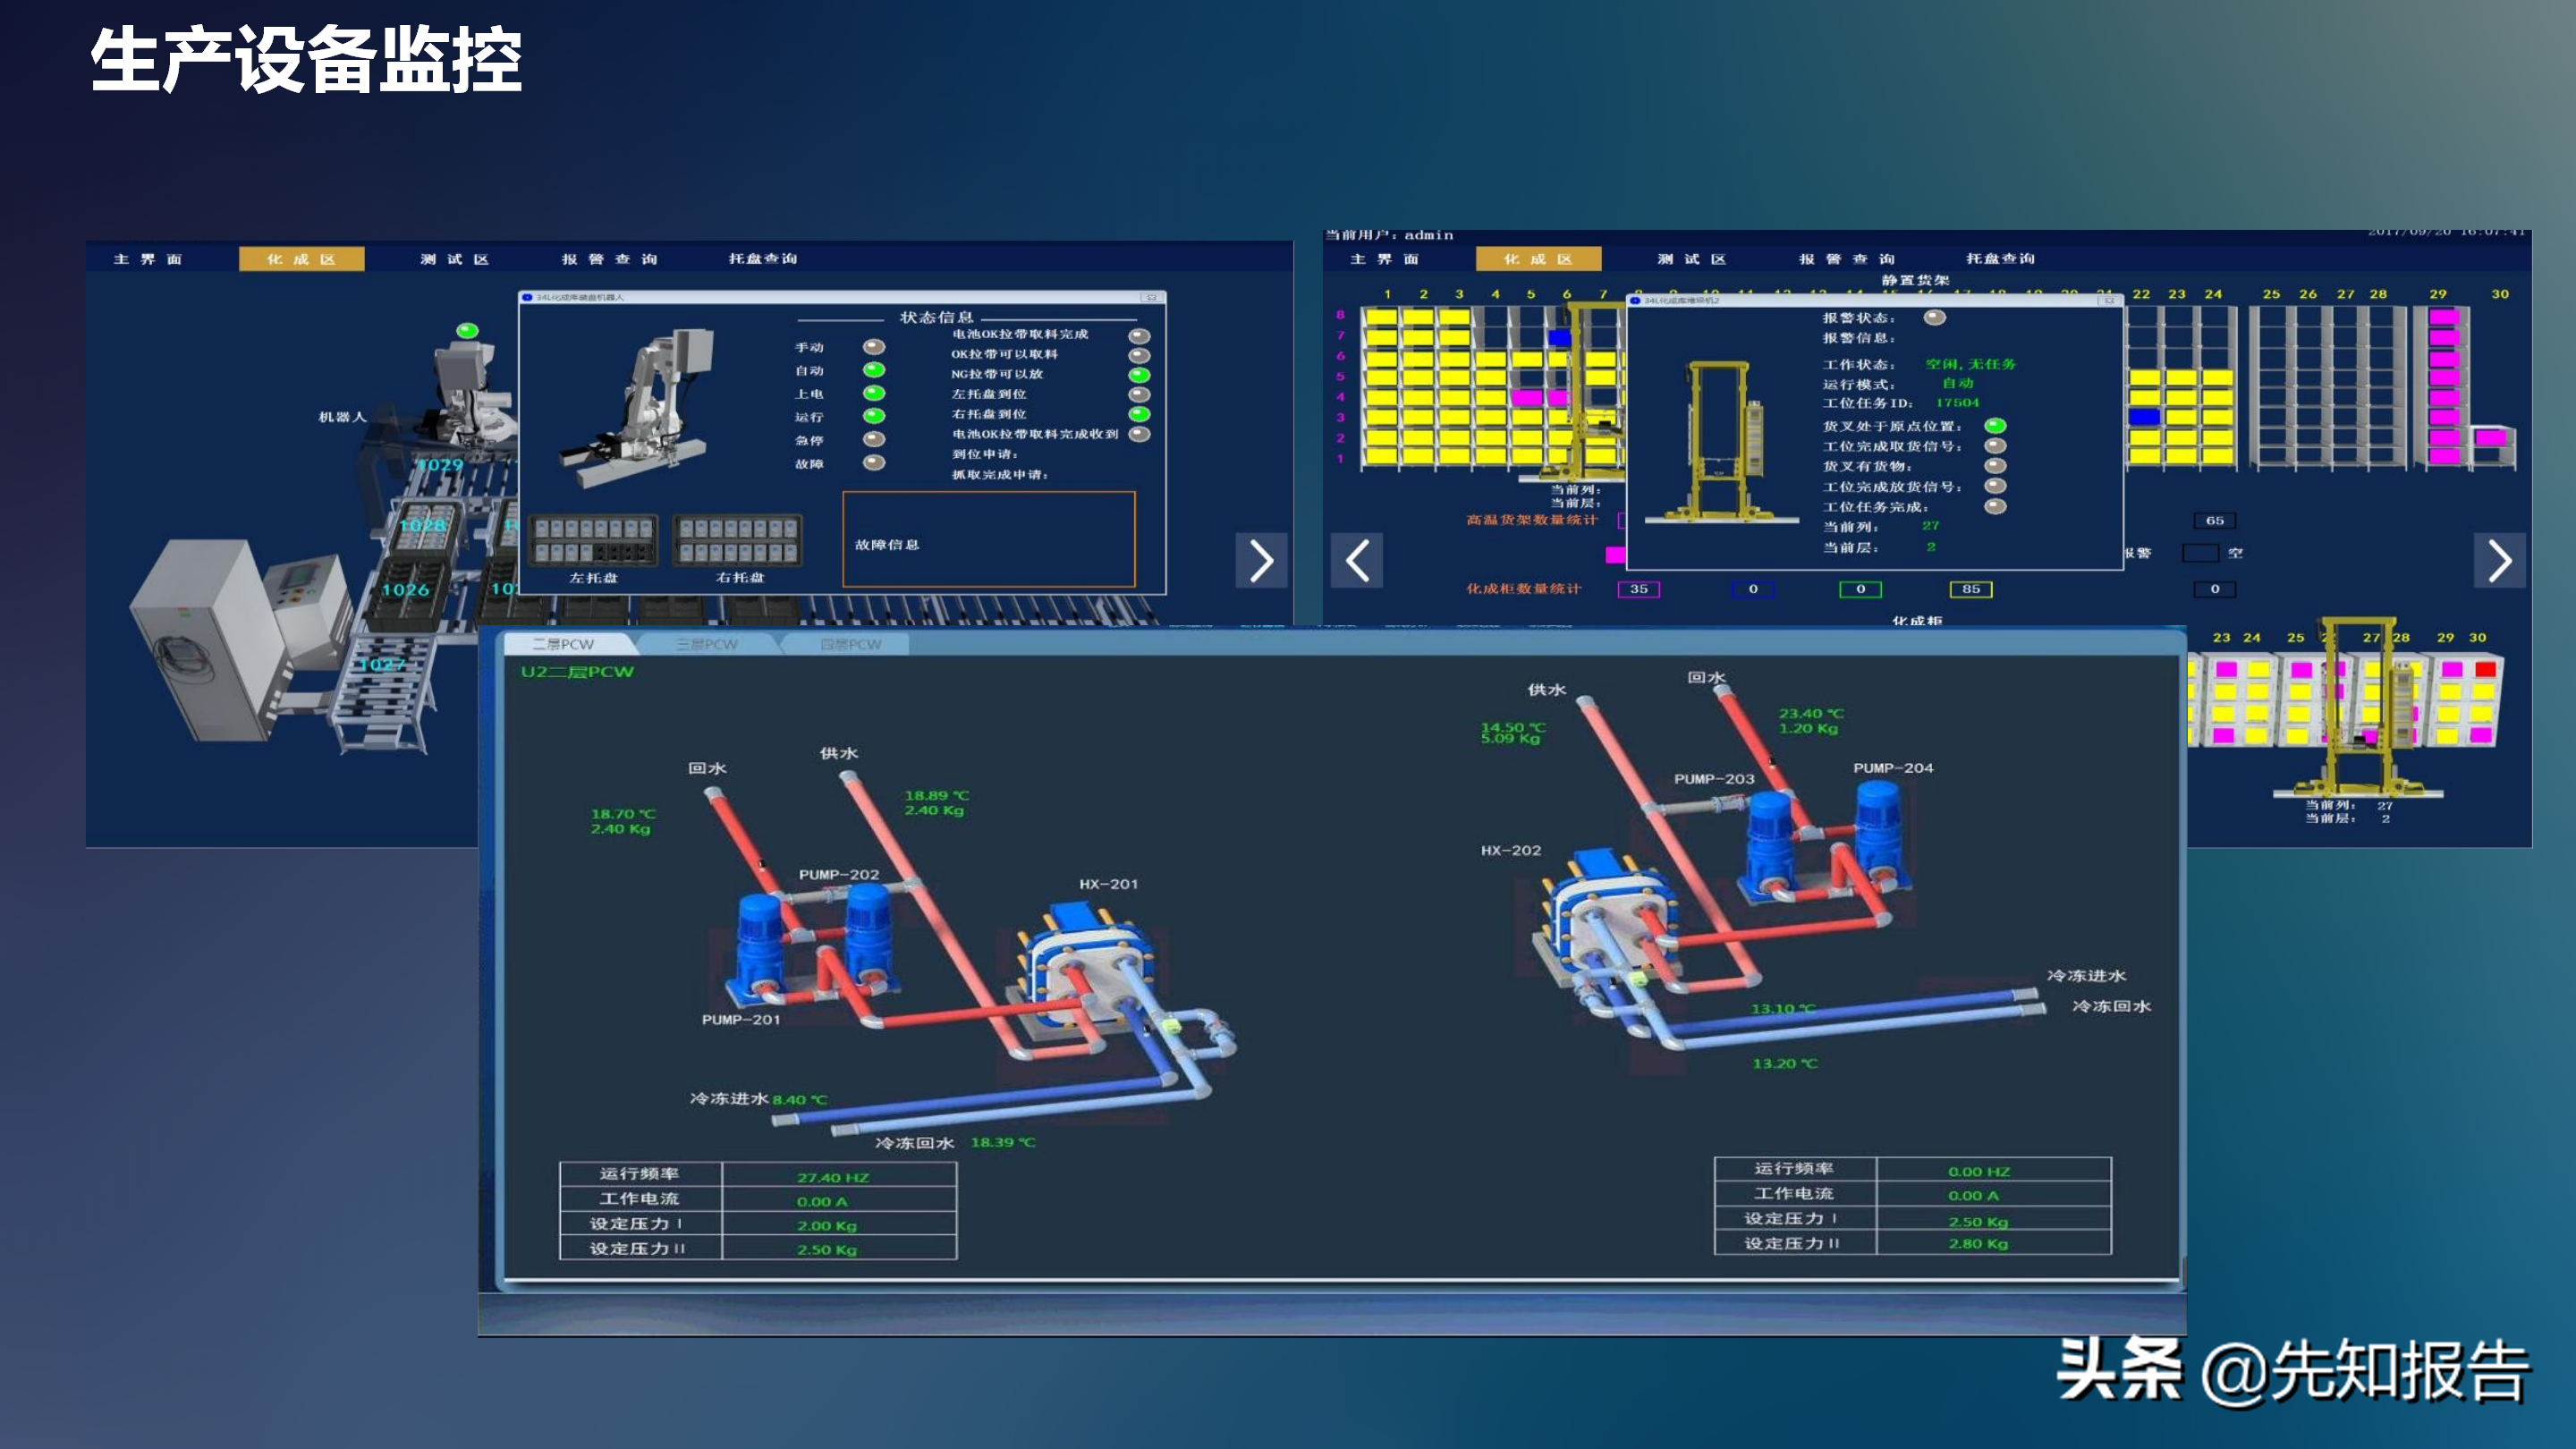The height and width of the screenshot is (1449, 2576).
Task: Open 主界面 tab in robot monitoring window
Action: click(x=148, y=259)
